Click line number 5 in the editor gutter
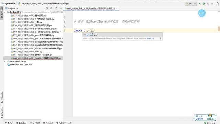 tap(65, 30)
